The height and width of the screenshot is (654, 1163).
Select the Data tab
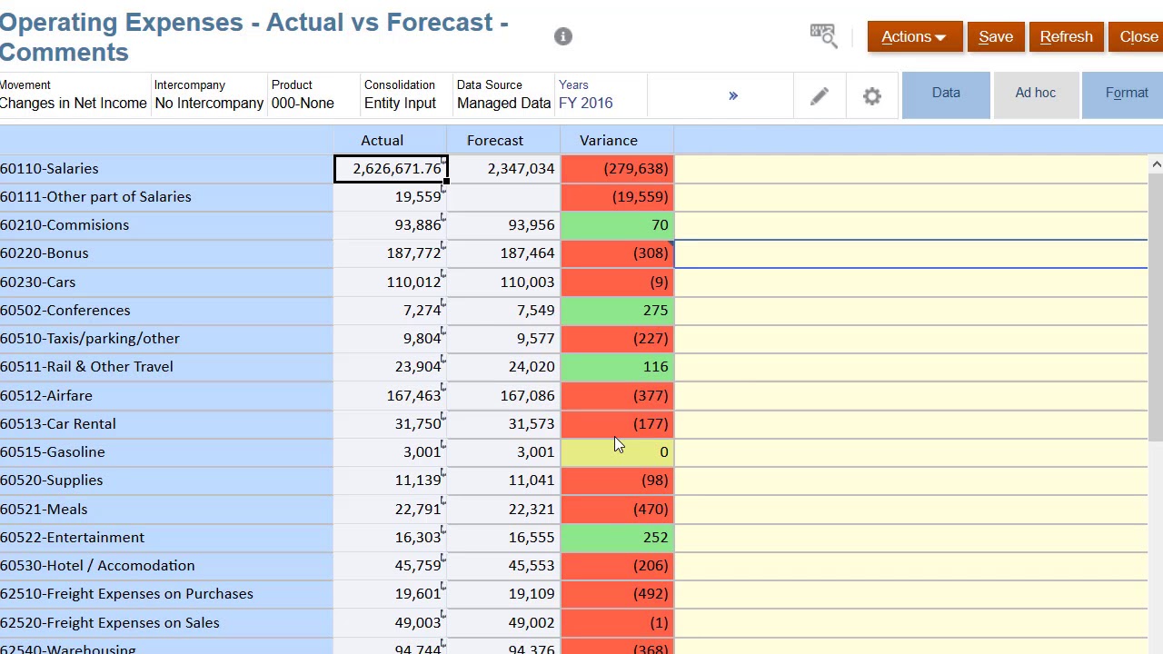point(946,94)
